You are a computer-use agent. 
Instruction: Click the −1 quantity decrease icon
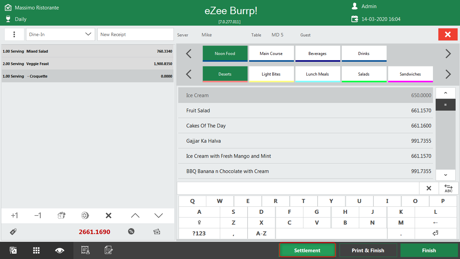click(38, 215)
